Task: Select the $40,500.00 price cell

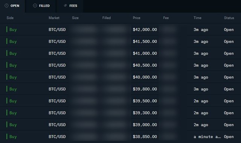Action: [145, 65]
